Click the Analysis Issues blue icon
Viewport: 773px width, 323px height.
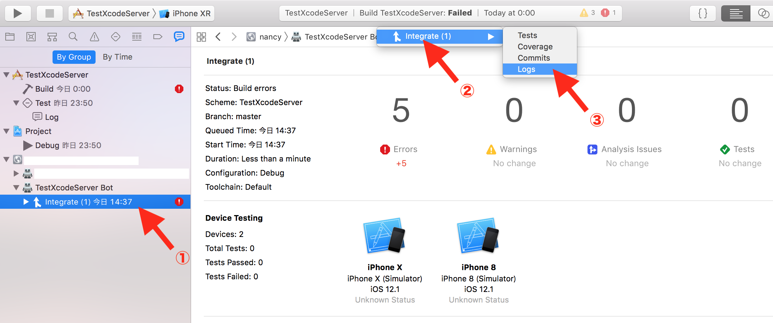pos(592,150)
